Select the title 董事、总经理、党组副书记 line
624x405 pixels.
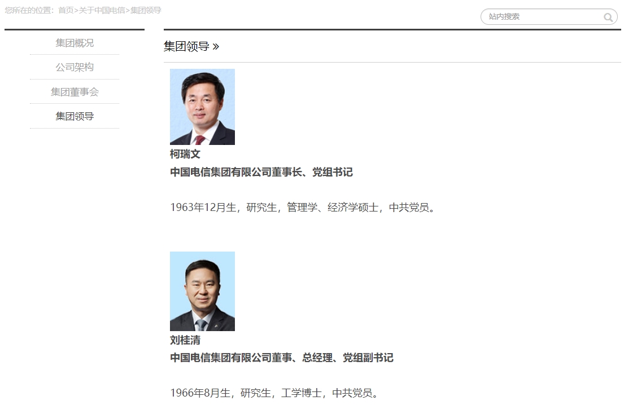[282, 358]
